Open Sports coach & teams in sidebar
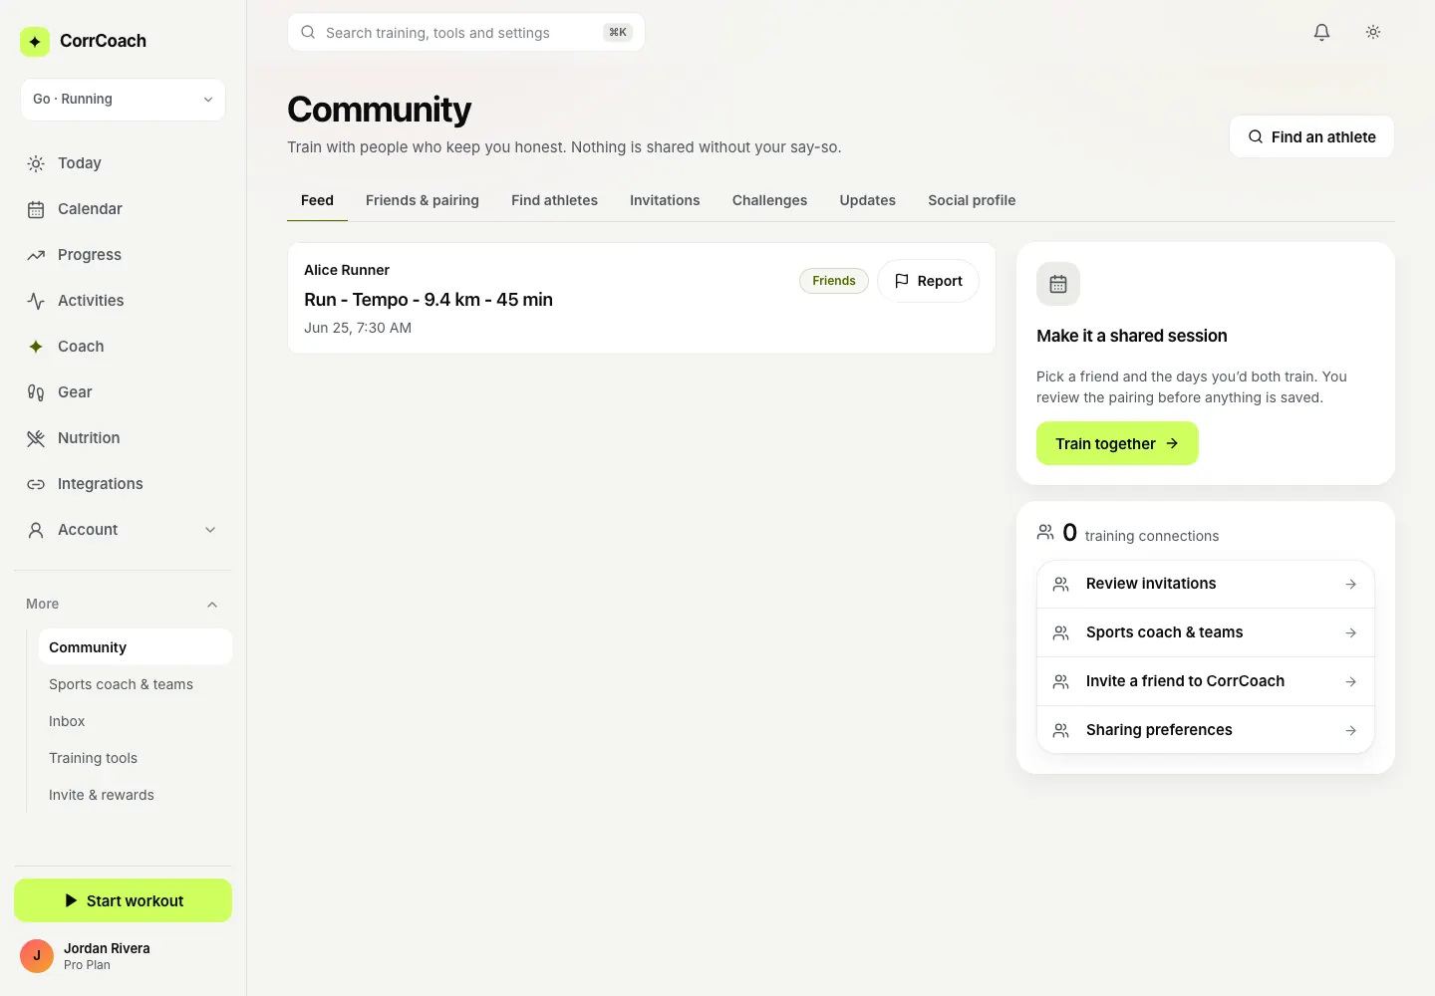The image size is (1435, 996). (136, 684)
